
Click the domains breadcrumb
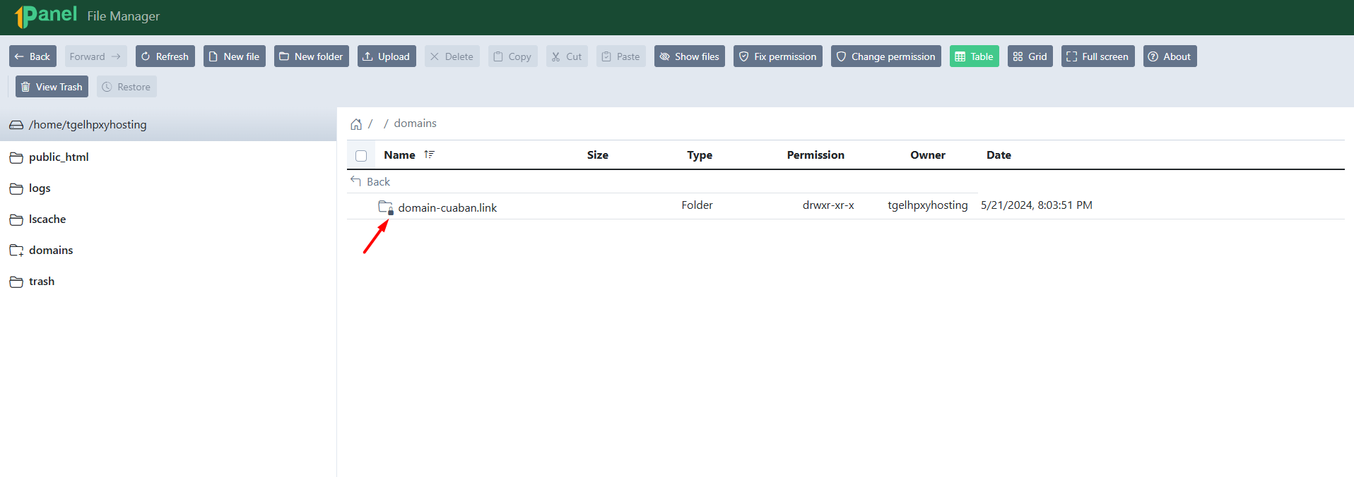415,123
